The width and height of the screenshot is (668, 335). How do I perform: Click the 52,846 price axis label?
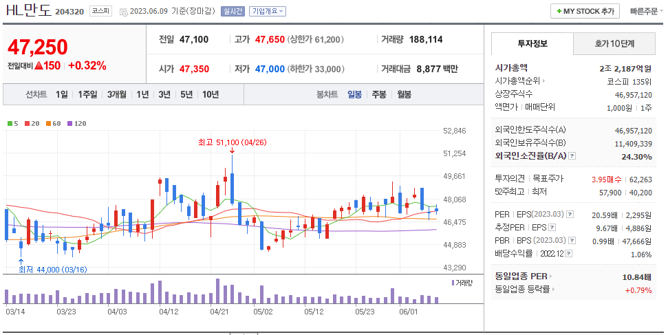[x=455, y=131]
